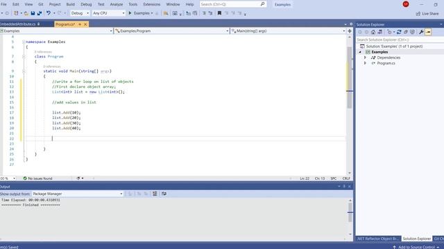
Task: Click the comment out lines icon
Action: (x=204, y=13)
